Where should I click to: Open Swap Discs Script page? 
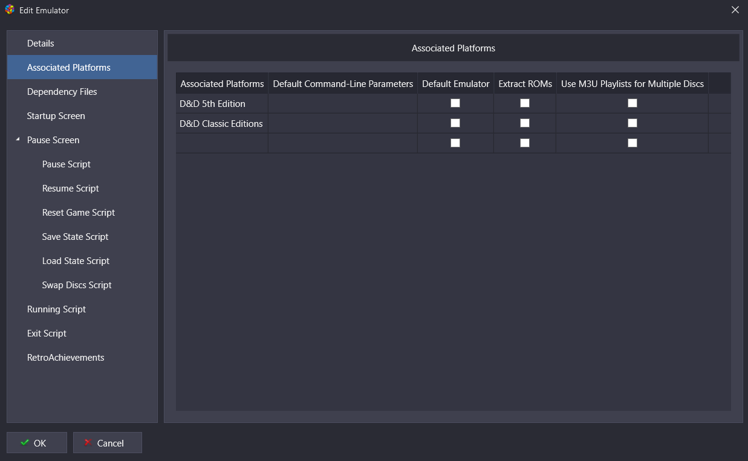click(x=82, y=285)
